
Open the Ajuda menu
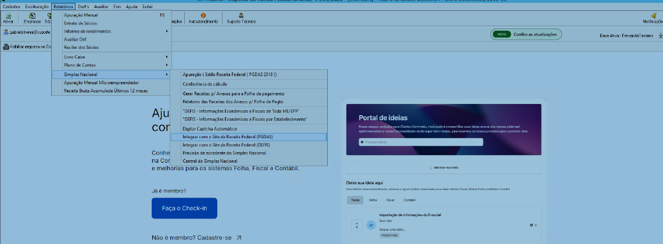tap(131, 7)
